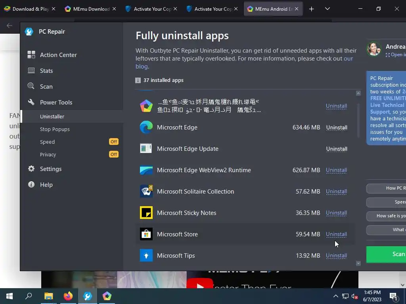Open Action Center grid icon

(x=31, y=55)
